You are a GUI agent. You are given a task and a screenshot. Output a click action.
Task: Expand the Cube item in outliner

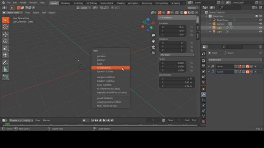(x=210, y=28)
